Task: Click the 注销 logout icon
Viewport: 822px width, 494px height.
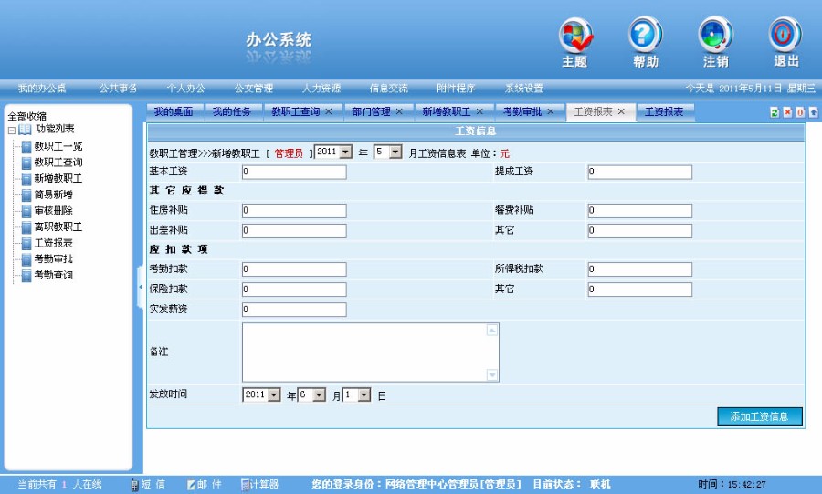Action: pyautogui.click(x=715, y=36)
